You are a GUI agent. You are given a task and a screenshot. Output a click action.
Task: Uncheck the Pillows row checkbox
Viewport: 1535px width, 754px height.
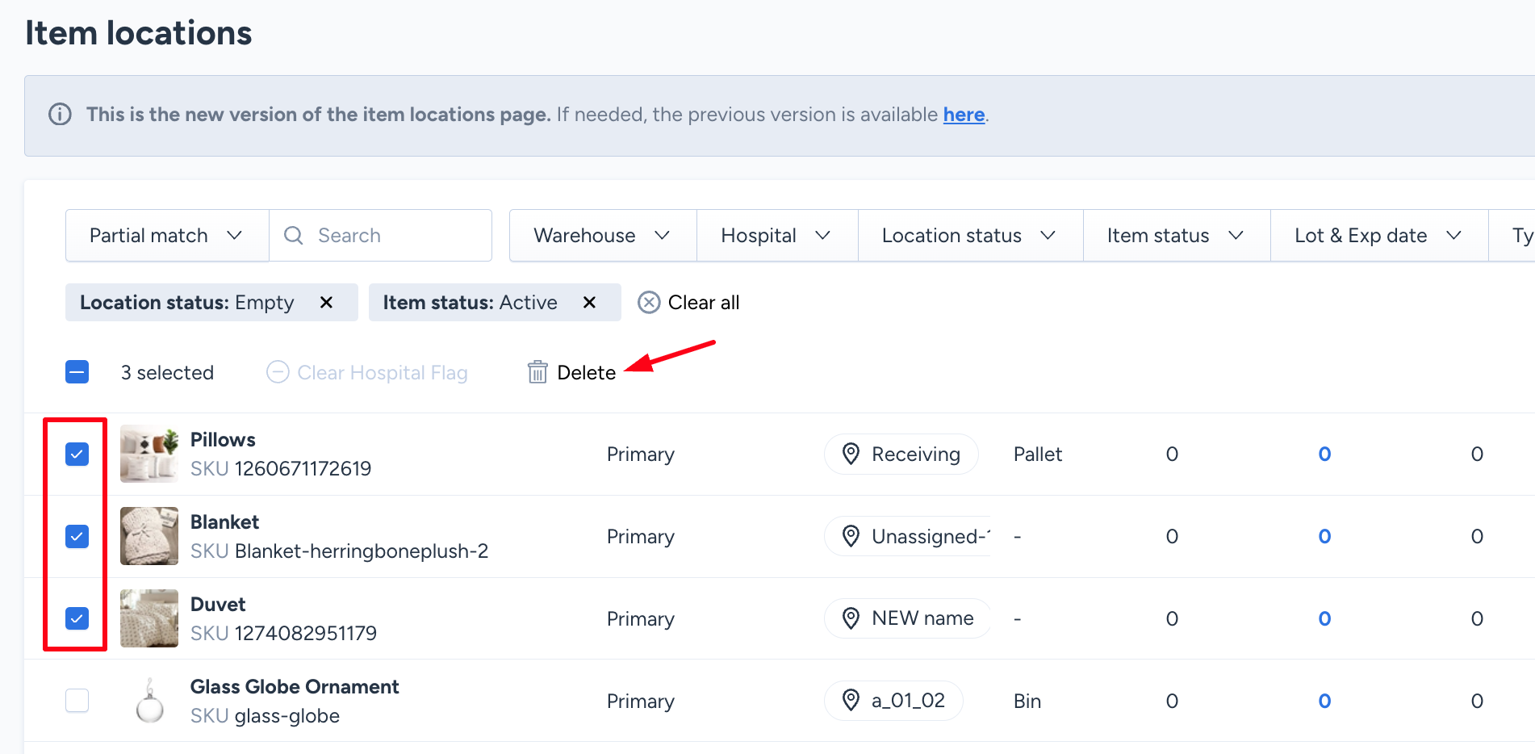[77, 454]
